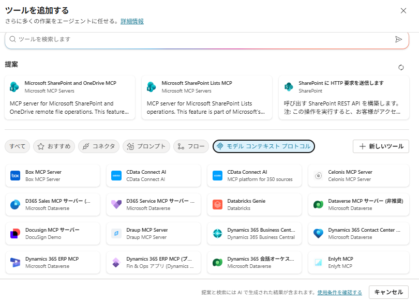Select the Box MCP Server title text
419x302 pixels.
tap(43, 172)
